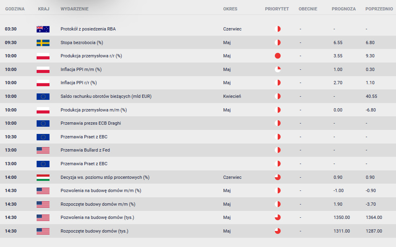Click the Australian flag icon at 03:30
Viewport: 396px width, 247px height.
click(43, 29)
